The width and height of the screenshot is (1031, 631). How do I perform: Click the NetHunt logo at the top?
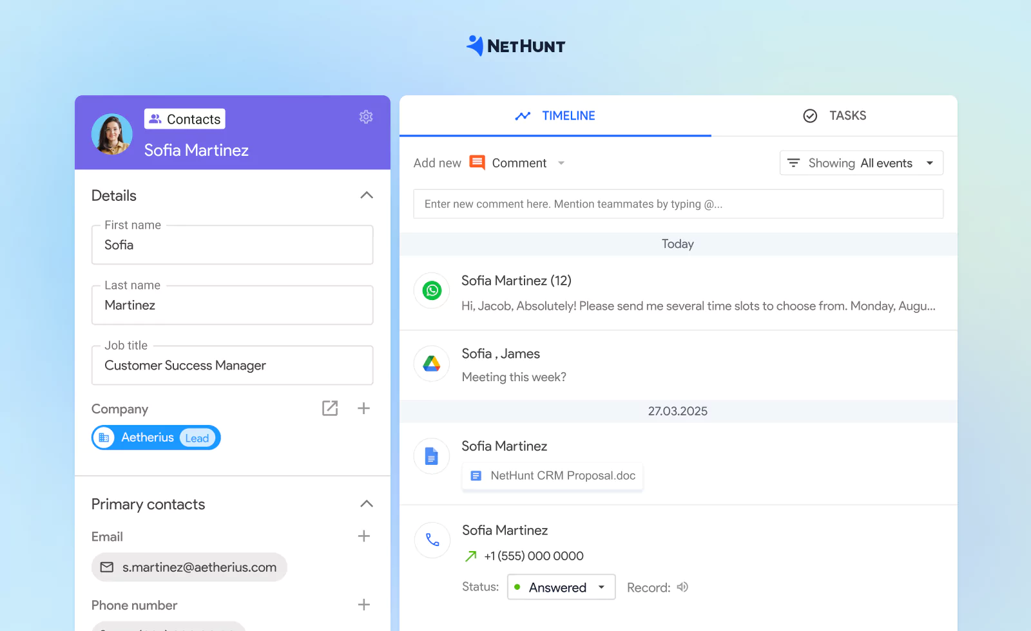[x=515, y=45]
